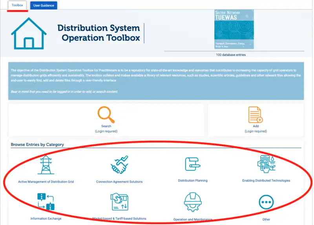Click the Market-based & Tariff-based Solutions icon
The width and height of the screenshot is (314, 225).
click(x=119, y=201)
